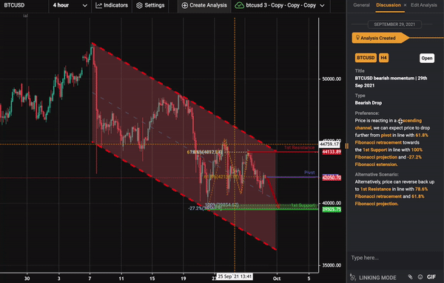The width and height of the screenshot is (444, 283).
Task: Click the Indicators chart icon
Action: point(98,5)
